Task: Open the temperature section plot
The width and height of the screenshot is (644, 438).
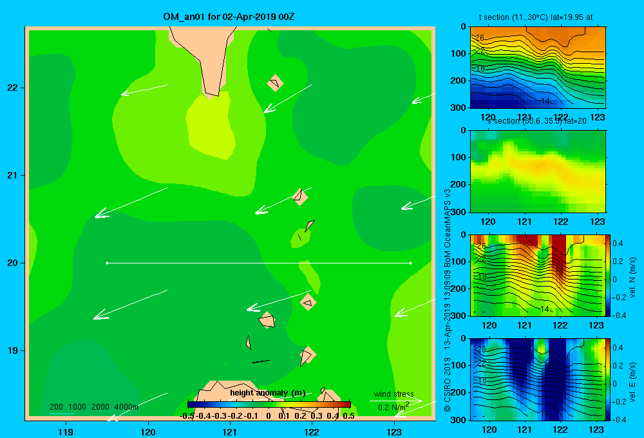Action: click(538, 67)
